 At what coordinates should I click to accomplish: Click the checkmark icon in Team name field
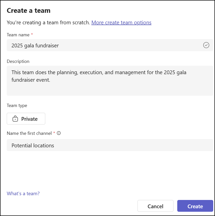[206, 45]
